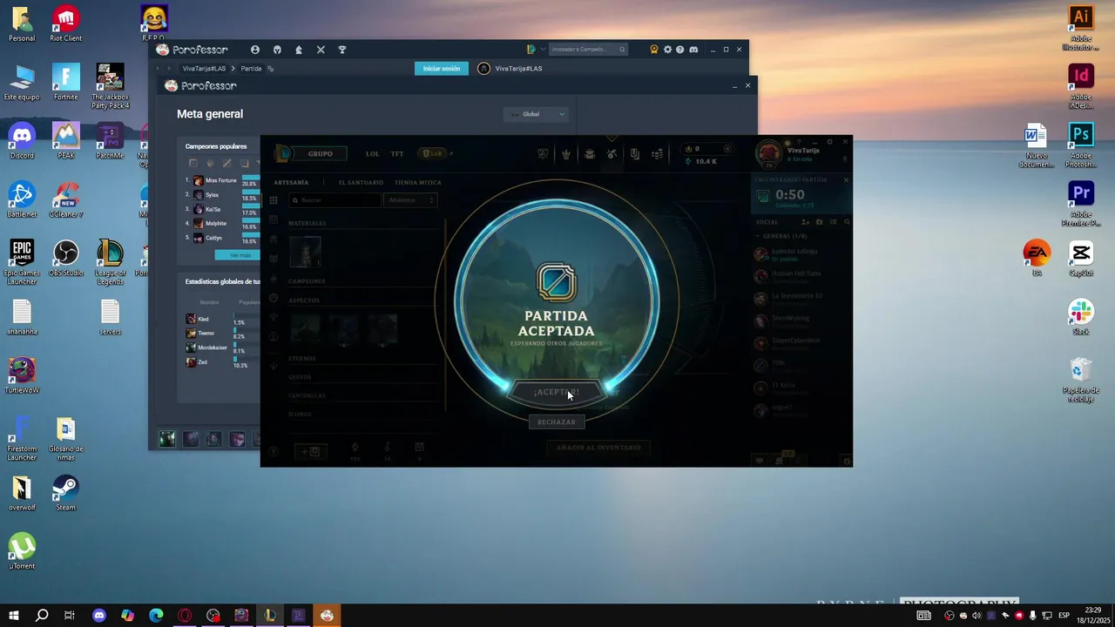Open League of Legends desktop shortcut

(110, 260)
